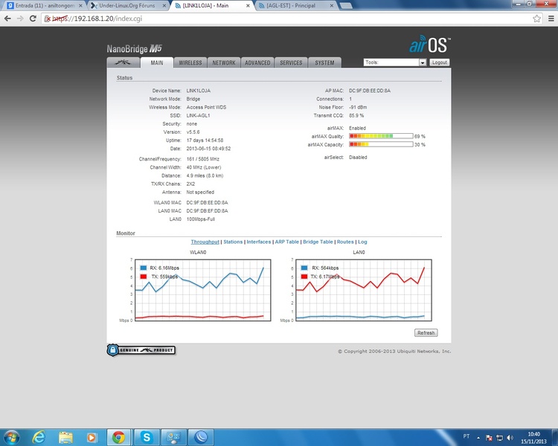Image resolution: width=558 pixels, height=446 pixels.
Task: Click the MAIN tab
Action: coord(157,62)
